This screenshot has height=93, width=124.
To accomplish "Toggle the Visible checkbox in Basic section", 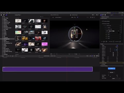I will click(x=117, y=45).
